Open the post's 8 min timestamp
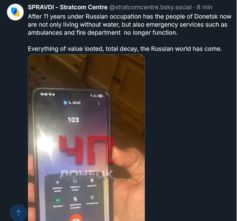Screen dimensions: 237x221 [x=205, y=7]
